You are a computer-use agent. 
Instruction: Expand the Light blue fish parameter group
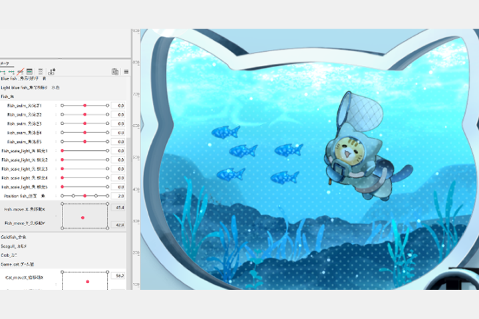(x=30, y=88)
